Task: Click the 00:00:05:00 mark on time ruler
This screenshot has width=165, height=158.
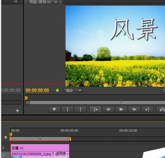Action: click(x=69, y=131)
